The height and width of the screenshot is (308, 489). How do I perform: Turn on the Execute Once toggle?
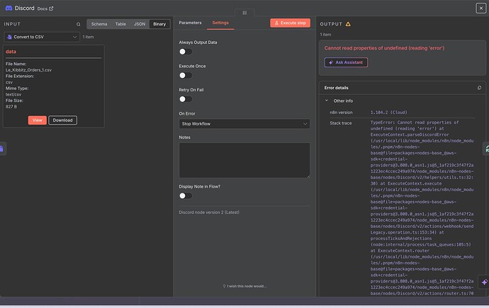tap(185, 75)
